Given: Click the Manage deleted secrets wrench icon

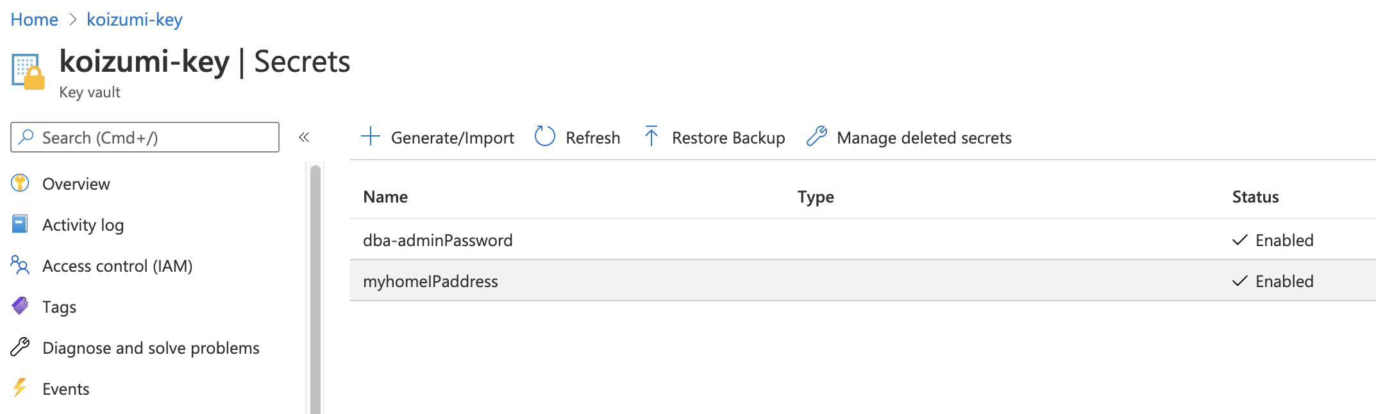Looking at the screenshot, I should click(816, 137).
